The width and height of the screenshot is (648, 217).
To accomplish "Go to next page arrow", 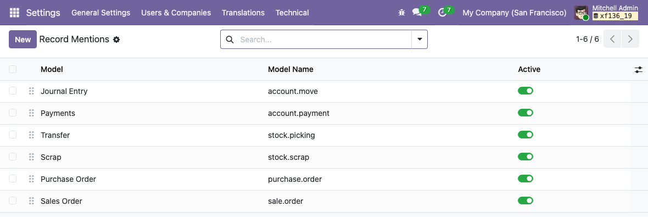I will click(x=630, y=39).
